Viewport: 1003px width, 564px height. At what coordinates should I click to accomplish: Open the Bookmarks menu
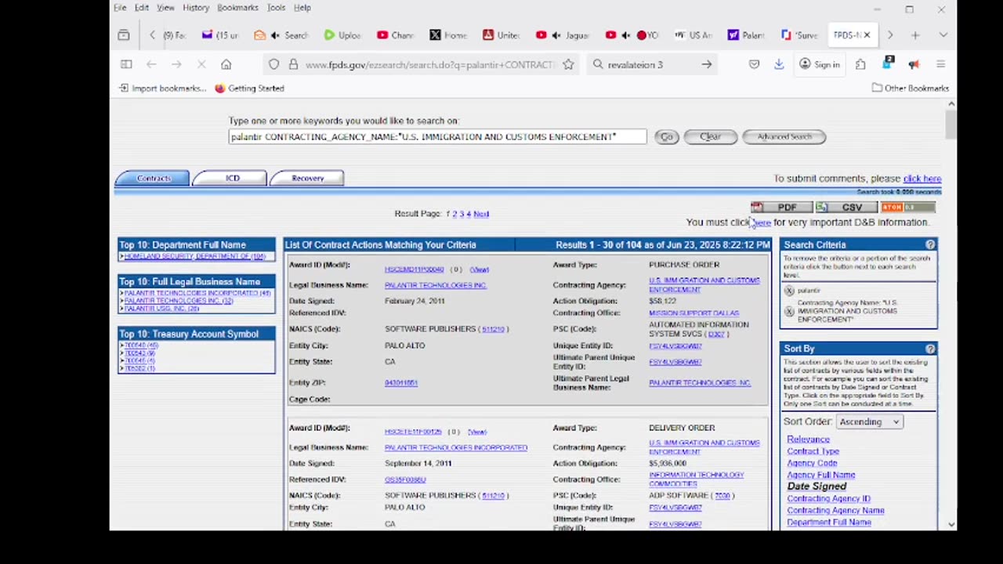[x=237, y=8]
